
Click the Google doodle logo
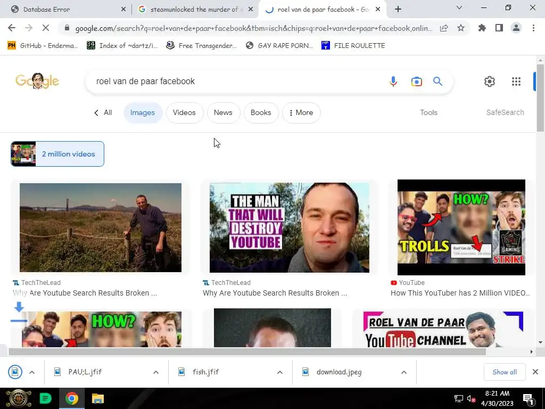(x=37, y=81)
